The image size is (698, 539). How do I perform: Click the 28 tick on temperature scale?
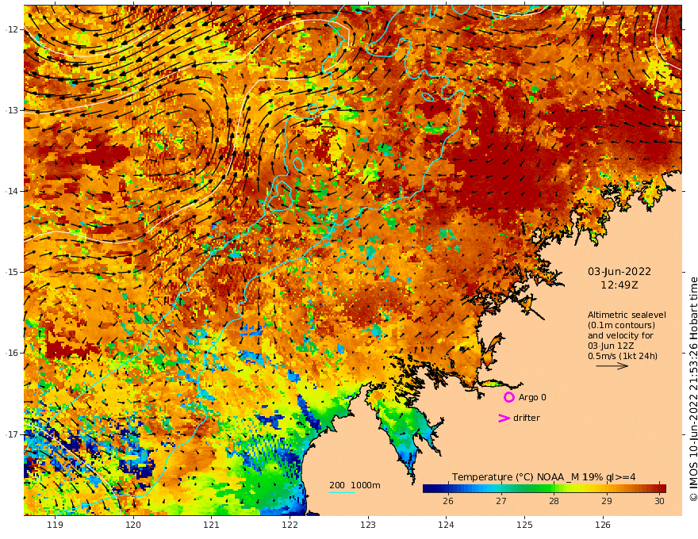(554, 501)
